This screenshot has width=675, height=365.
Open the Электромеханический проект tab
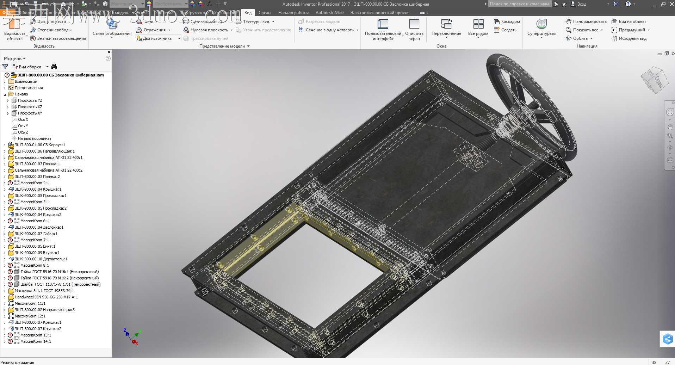[379, 13]
